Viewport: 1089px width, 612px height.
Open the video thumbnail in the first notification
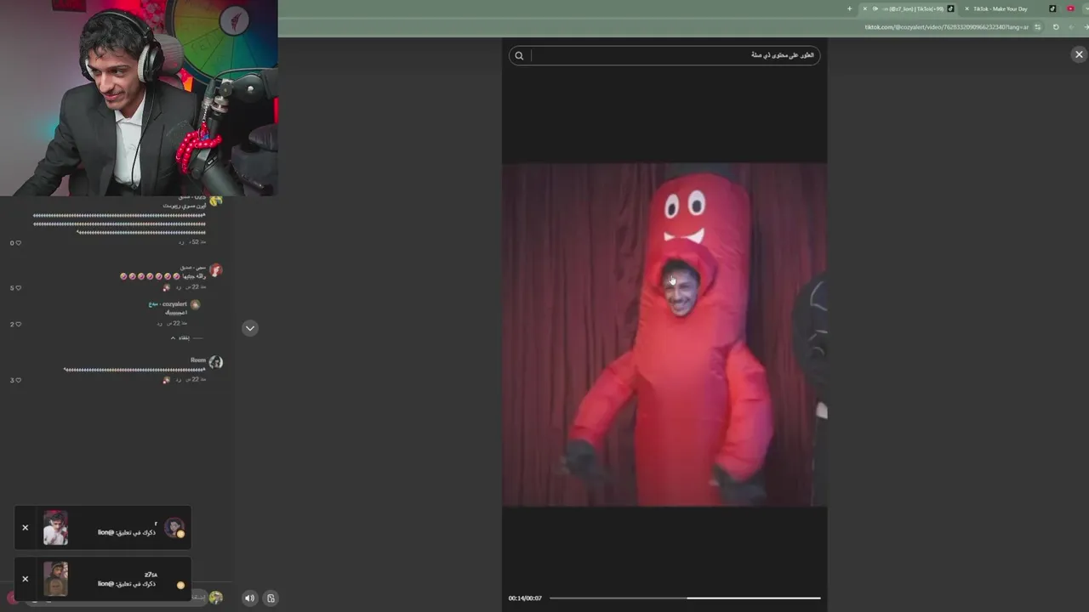tap(55, 528)
